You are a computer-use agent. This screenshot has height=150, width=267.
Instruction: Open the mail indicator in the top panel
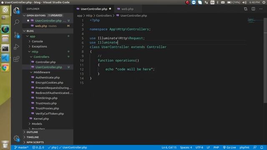[x=223, y=2]
